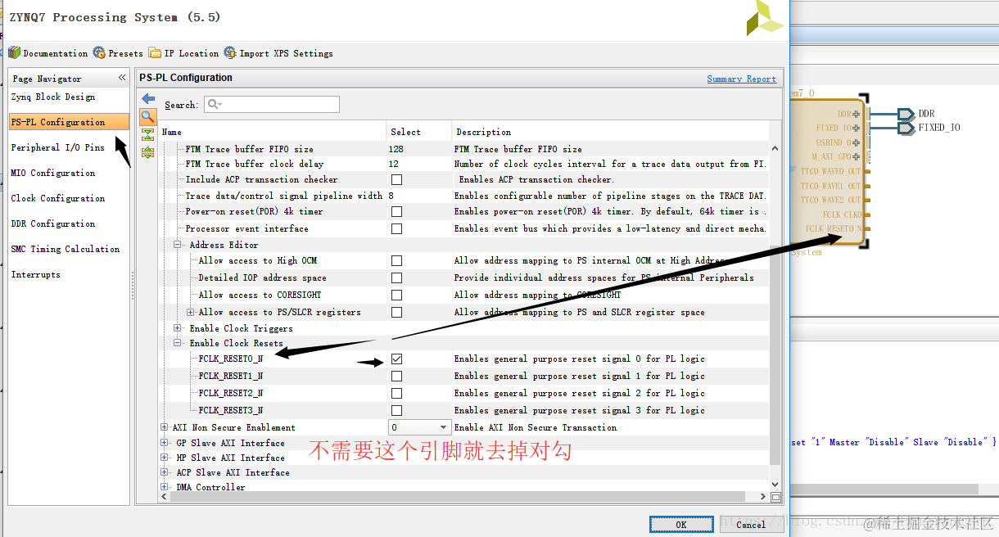Click the OK button
Screen dimensions: 999x537
tap(681, 524)
